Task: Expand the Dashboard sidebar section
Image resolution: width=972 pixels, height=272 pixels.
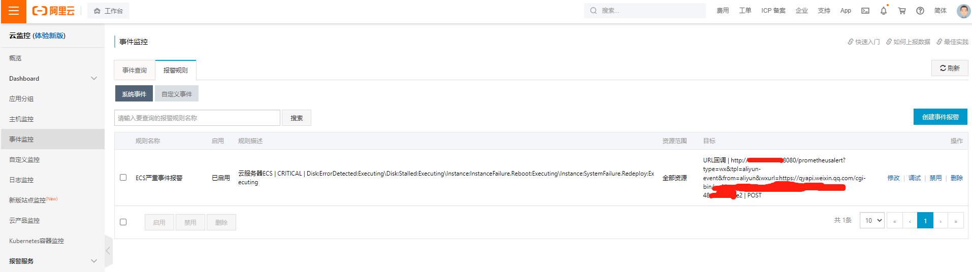Action: tap(52, 79)
